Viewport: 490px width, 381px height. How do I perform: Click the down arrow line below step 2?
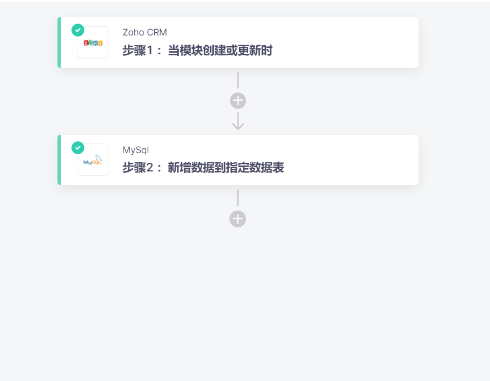(x=237, y=199)
